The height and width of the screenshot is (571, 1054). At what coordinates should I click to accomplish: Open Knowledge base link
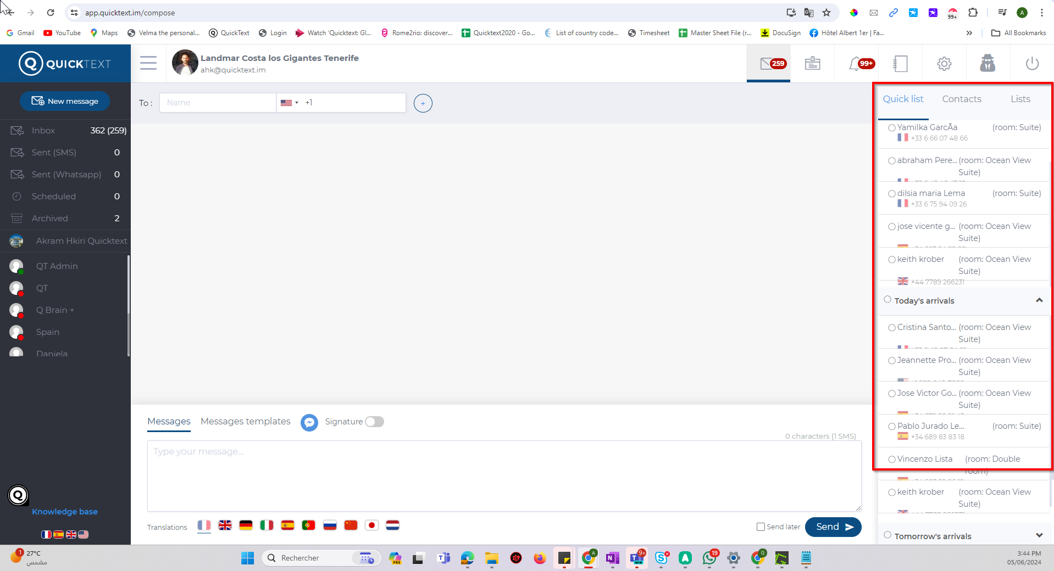click(x=65, y=512)
